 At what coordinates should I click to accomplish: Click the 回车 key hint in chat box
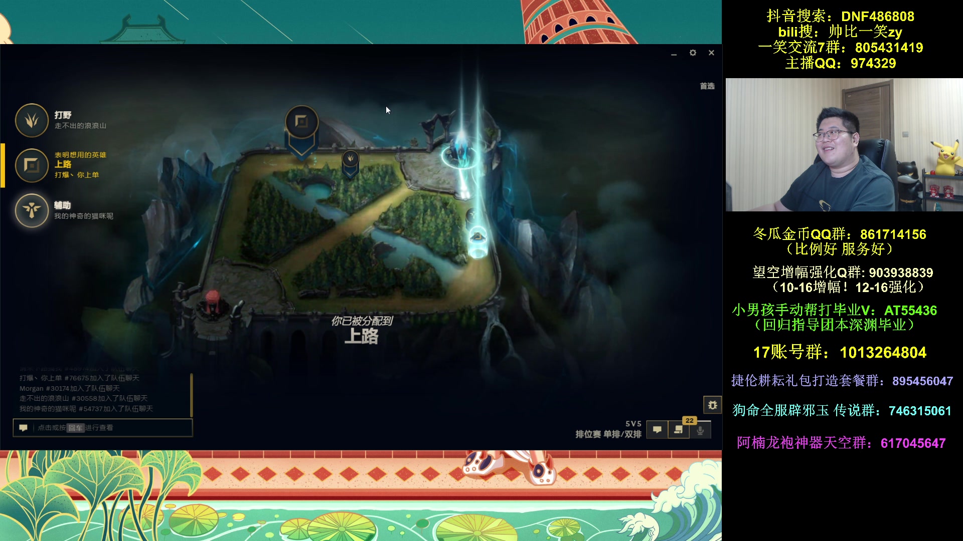point(75,428)
